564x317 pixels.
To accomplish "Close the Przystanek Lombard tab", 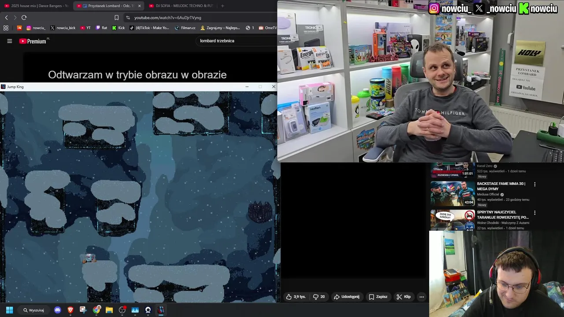I will tap(140, 6).
